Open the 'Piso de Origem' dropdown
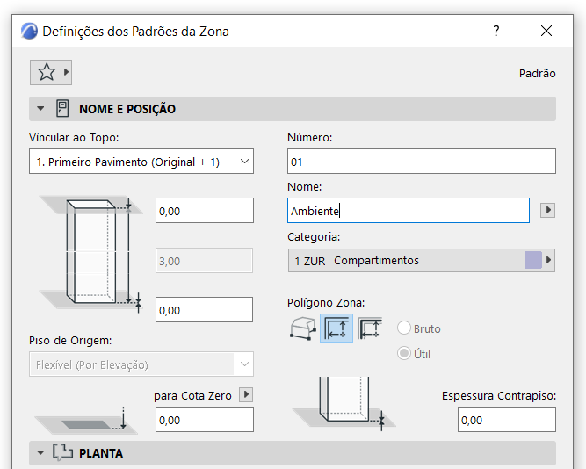Image resolution: width=586 pixels, height=469 pixels. tap(141, 364)
